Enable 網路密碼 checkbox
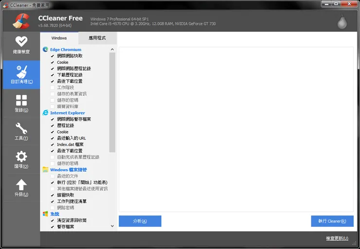Screen dimensions: 360x249 (53, 208)
